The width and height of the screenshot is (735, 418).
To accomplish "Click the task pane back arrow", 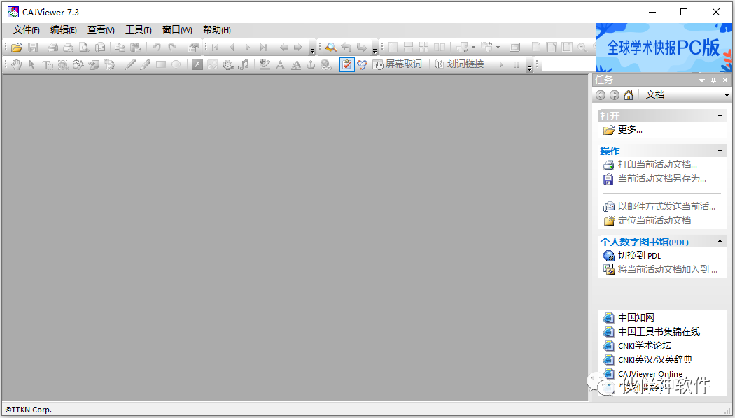I will pos(601,95).
